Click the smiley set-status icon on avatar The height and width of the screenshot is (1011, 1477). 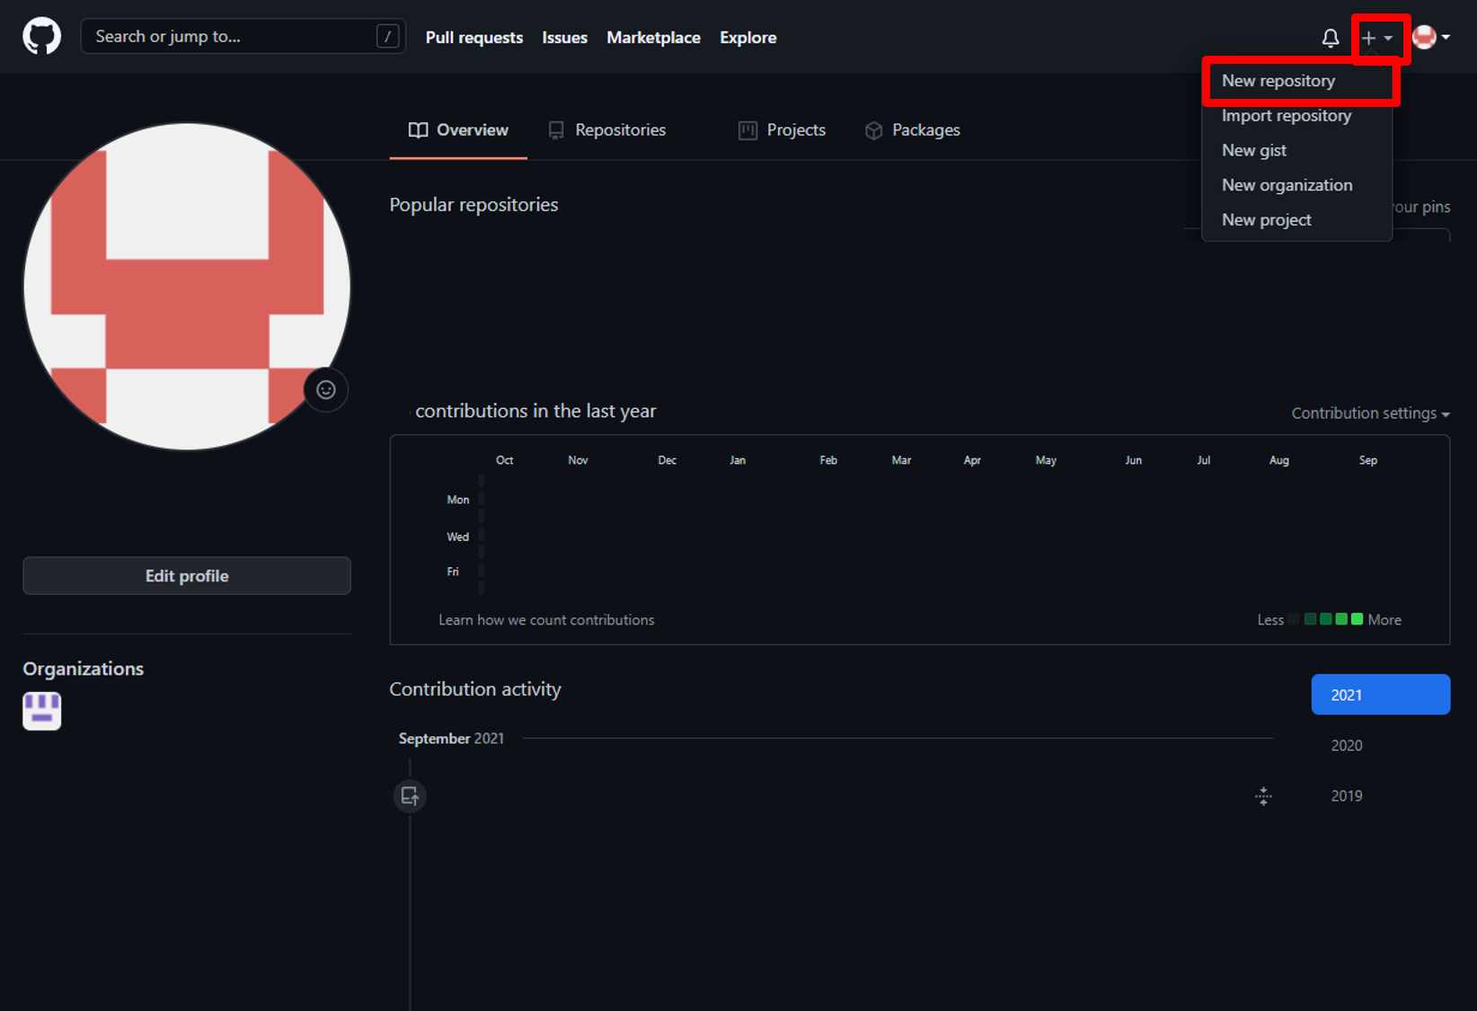pos(326,390)
